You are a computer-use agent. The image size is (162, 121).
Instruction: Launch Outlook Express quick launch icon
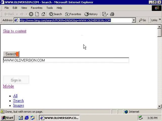[x=33, y=118]
